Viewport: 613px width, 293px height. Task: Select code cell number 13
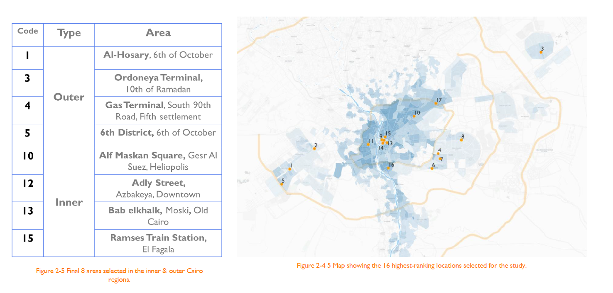[27, 211]
